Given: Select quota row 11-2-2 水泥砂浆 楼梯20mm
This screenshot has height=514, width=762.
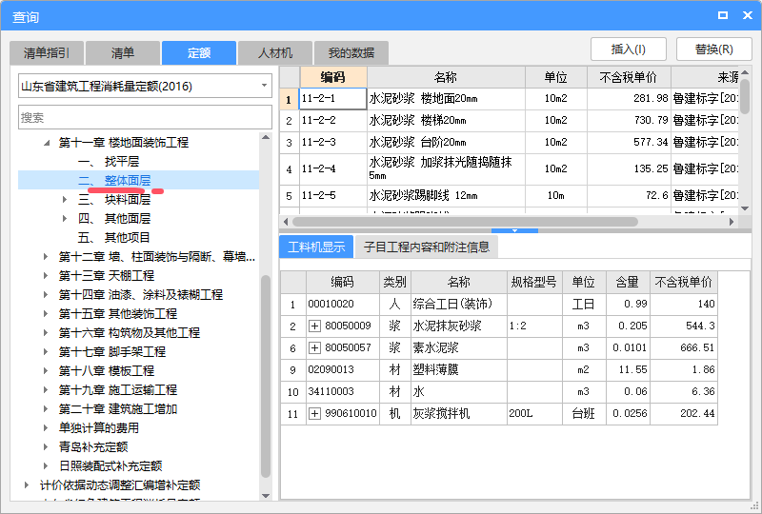Looking at the screenshot, I should click(x=510, y=121).
